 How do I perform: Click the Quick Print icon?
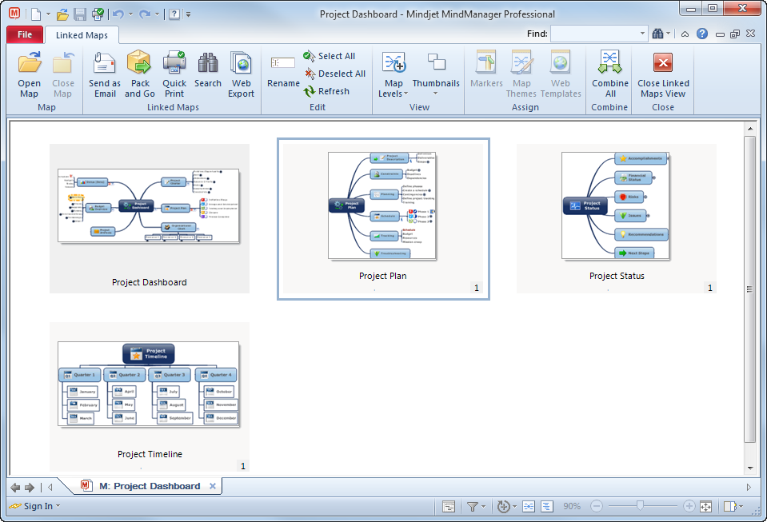point(174,63)
